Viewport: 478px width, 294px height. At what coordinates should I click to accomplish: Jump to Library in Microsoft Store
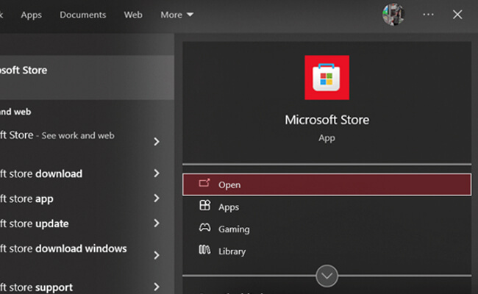[x=232, y=251]
